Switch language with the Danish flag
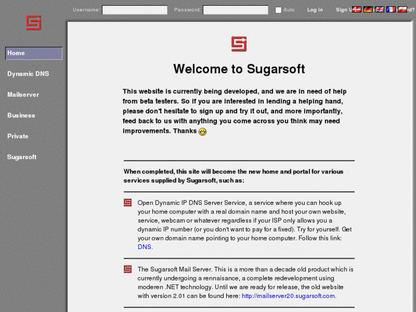The width and height of the screenshot is (416, 312). click(x=356, y=10)
